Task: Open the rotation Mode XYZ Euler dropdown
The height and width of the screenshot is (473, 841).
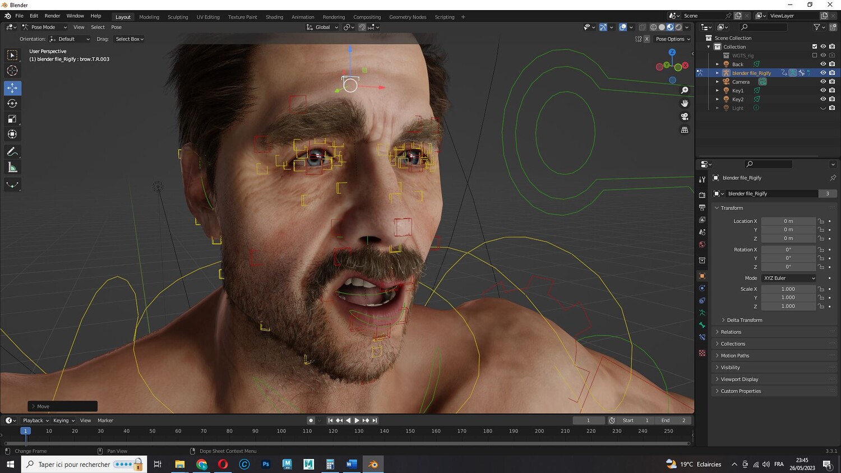Action: pos(788,278)
